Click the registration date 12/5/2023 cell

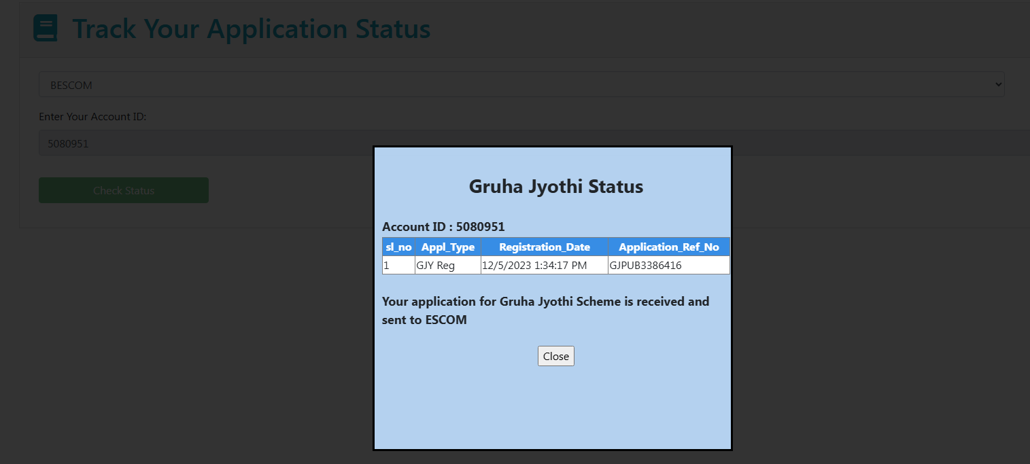pyautogui.click(x=544, y=265)
